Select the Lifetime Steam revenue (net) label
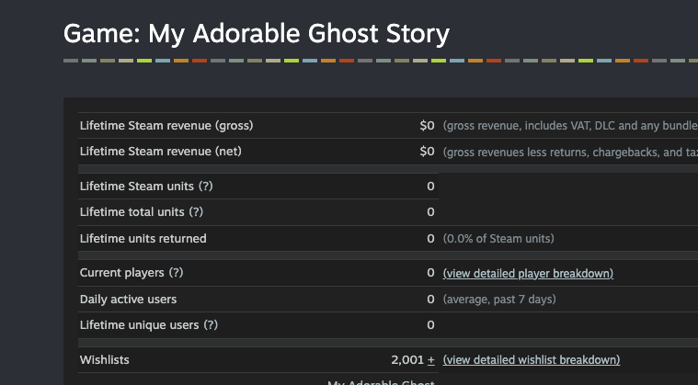 pos(161,152)
